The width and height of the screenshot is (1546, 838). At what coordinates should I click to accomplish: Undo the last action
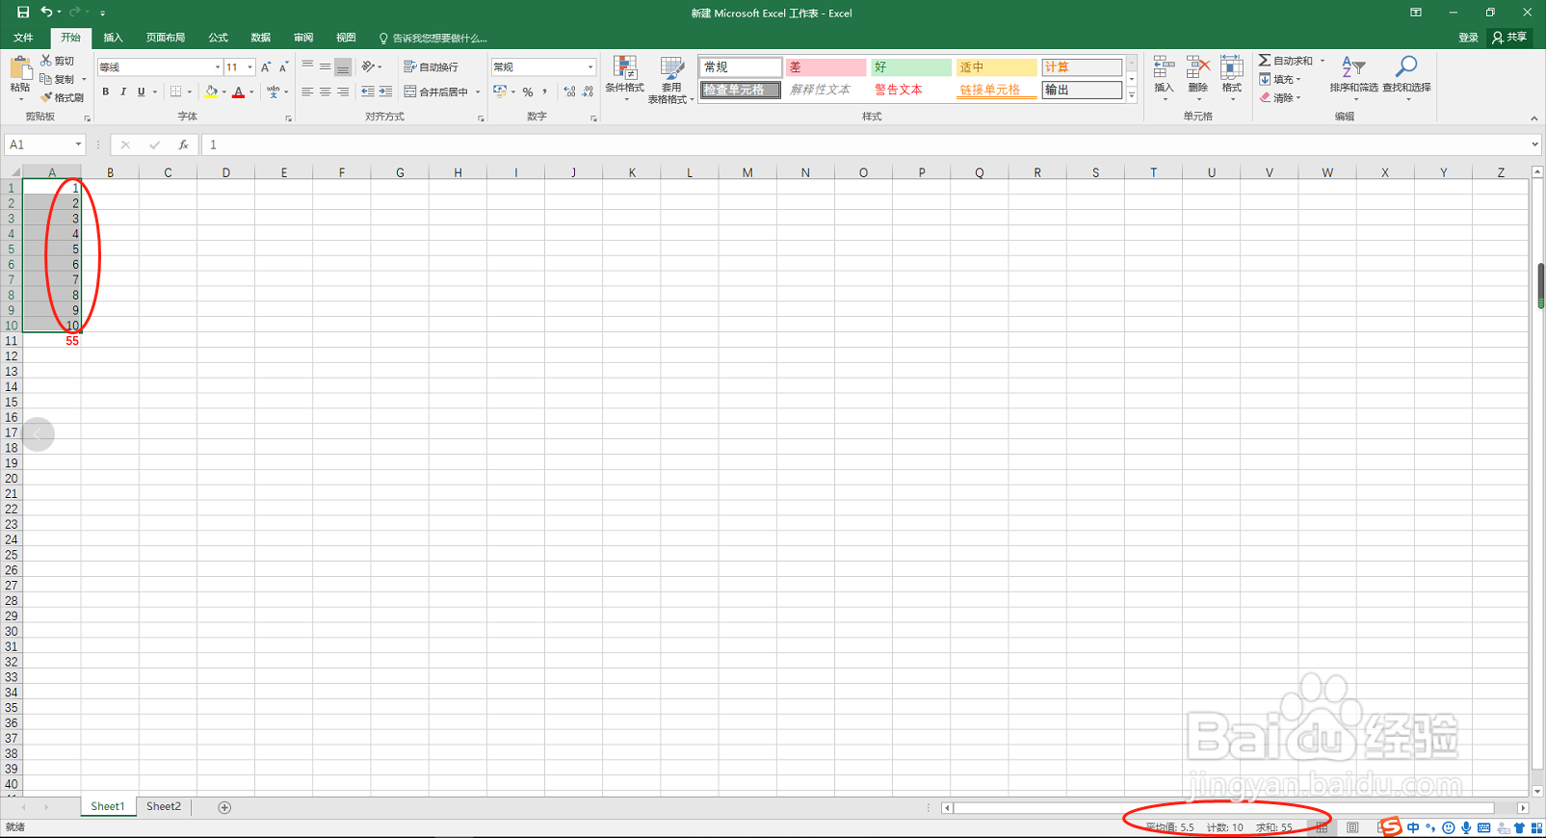tap(46, 13)
